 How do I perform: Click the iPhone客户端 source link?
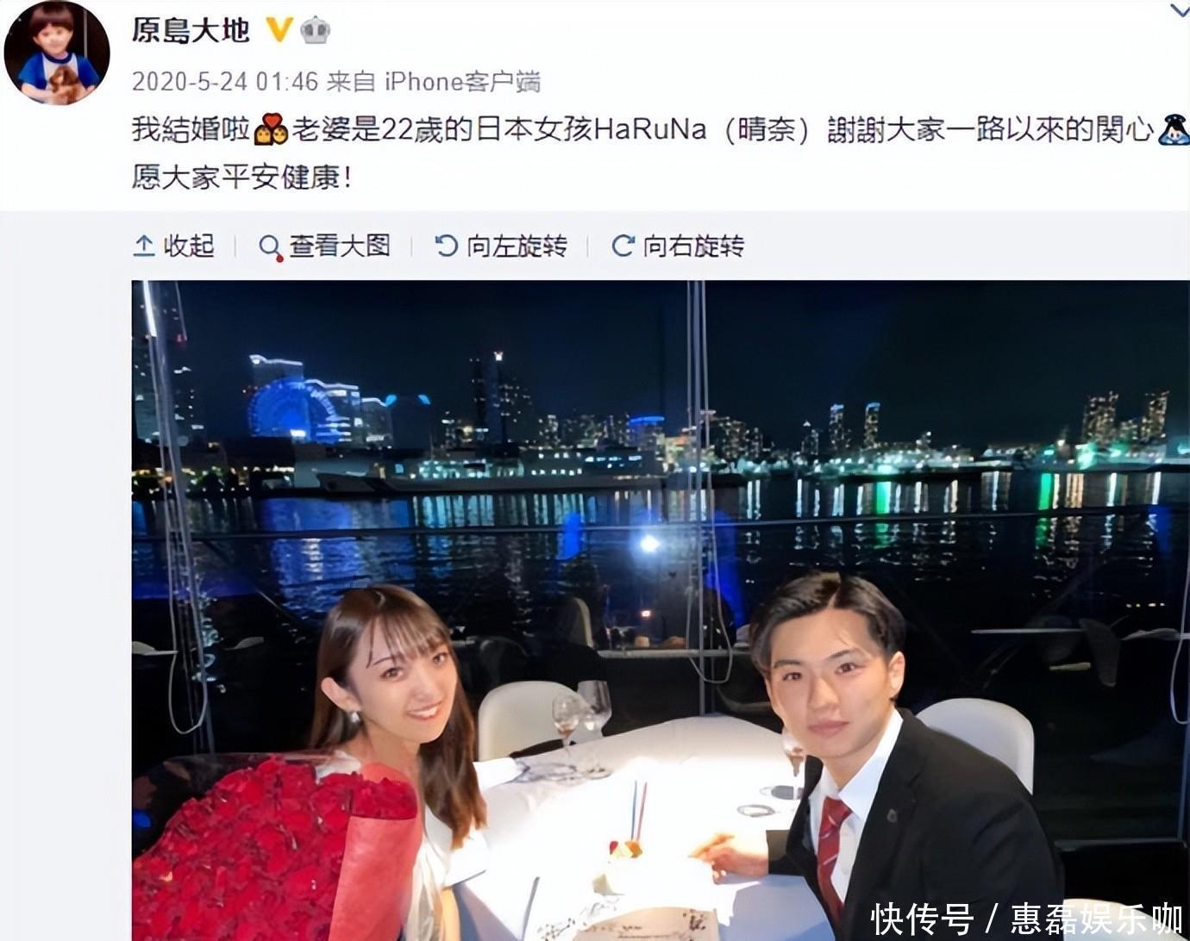click(462, 82)
